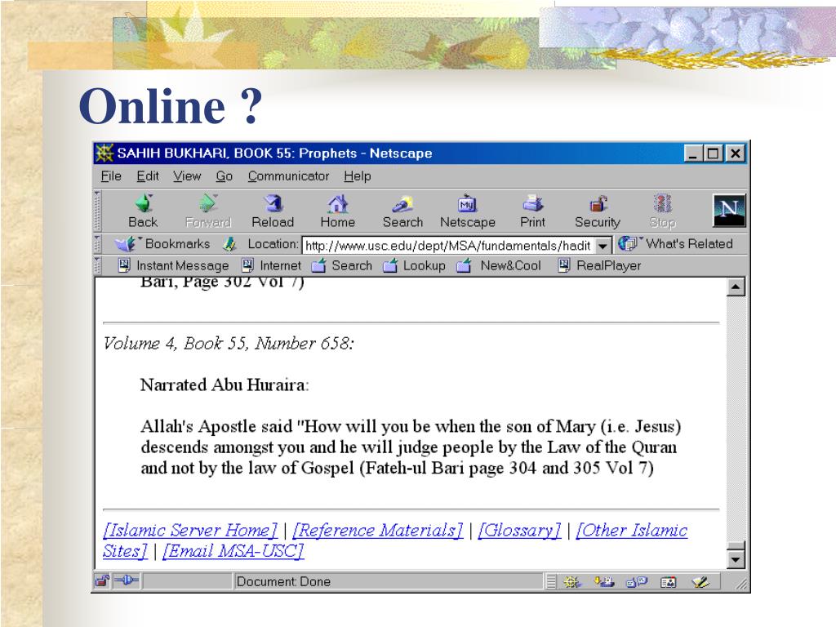
Task: Open the Search toolbar button
Action: click(402, 211)
